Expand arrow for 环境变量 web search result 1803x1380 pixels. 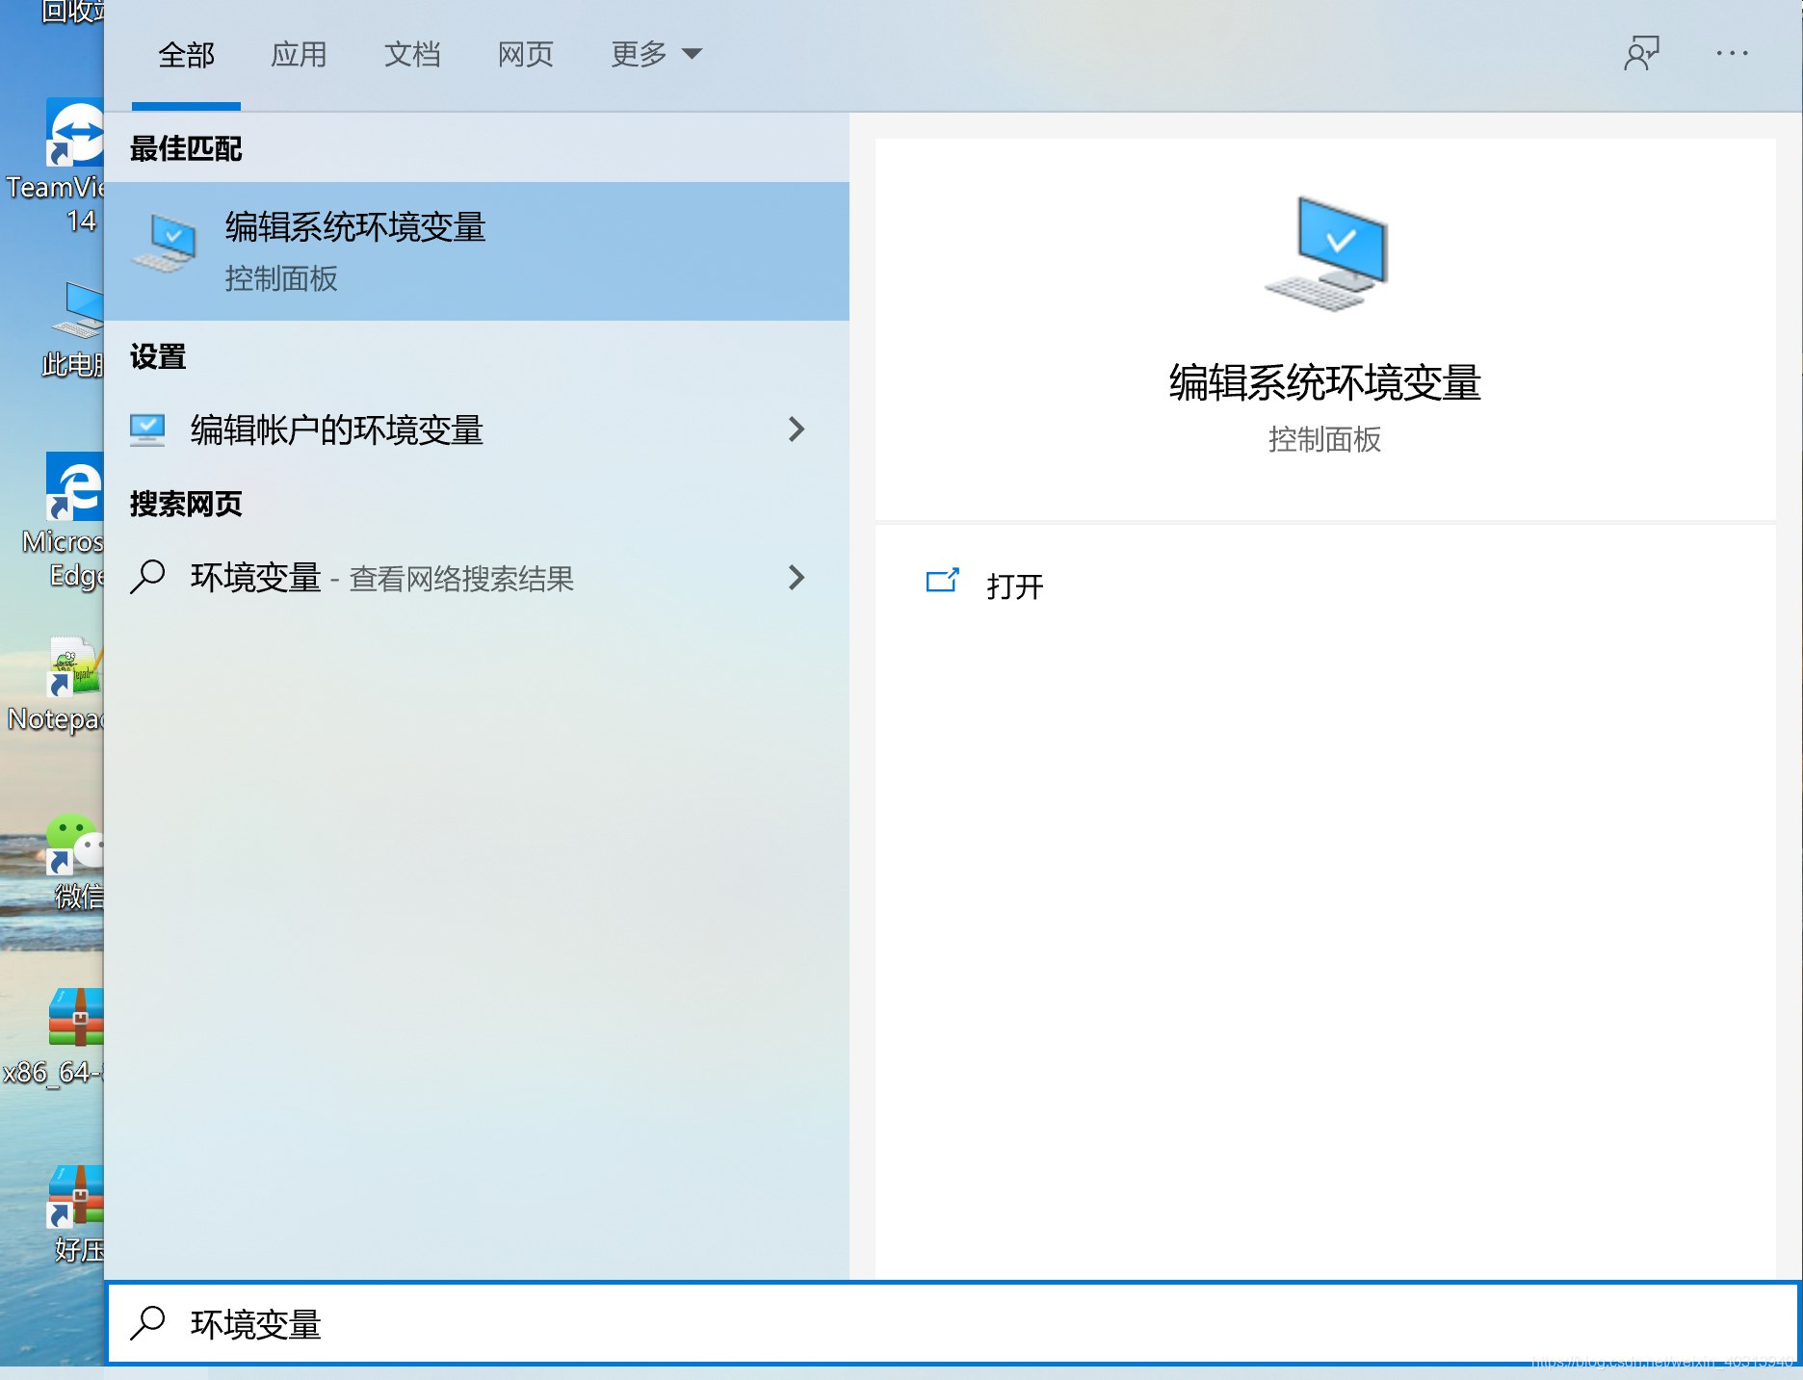point(797,578)
